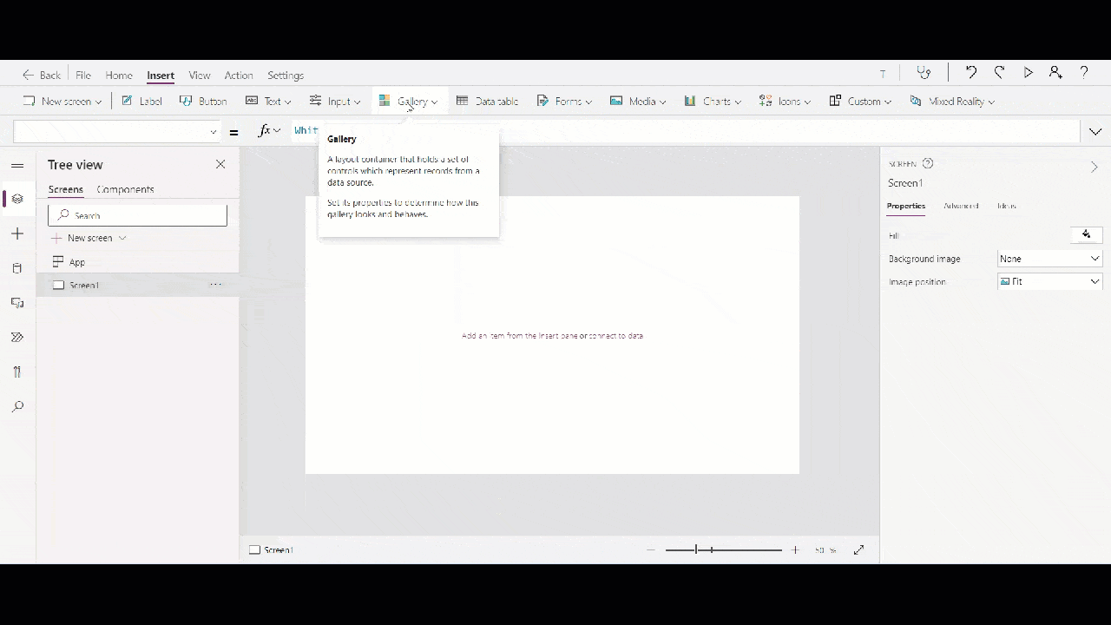Open the Advanced properties tab
This screenshot has width=1111, height=625.
pos(961,206)
